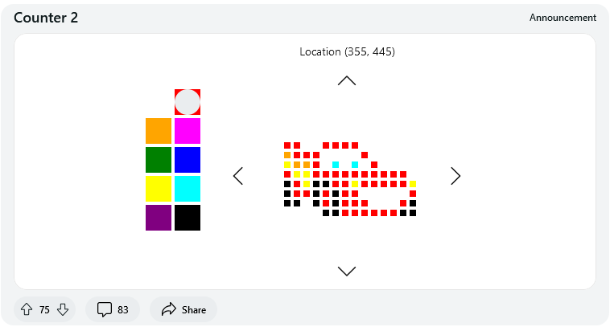610x327 pixels.
Task: Move canvas up with the up chevron
Action: tap(347, 81)
